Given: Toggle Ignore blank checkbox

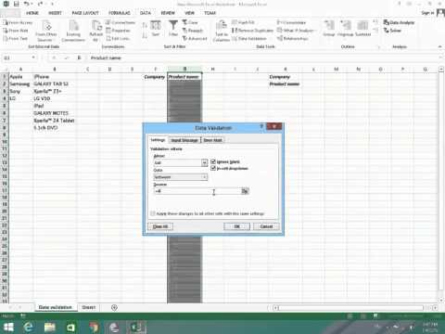Looking at the screenshot, I should point(213,161).
